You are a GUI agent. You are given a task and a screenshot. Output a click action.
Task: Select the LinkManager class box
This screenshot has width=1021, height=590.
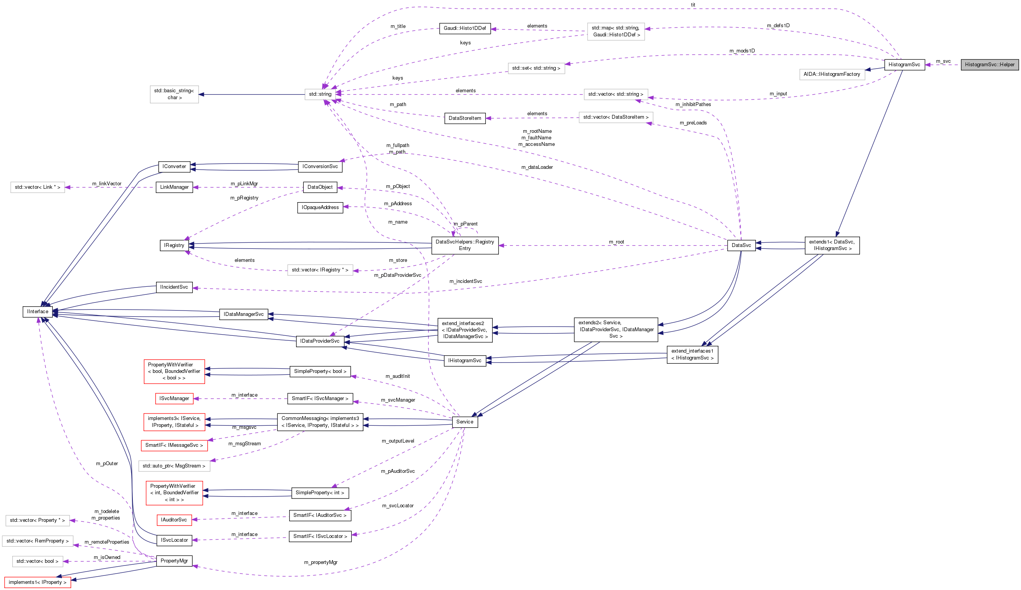[174, 187]
